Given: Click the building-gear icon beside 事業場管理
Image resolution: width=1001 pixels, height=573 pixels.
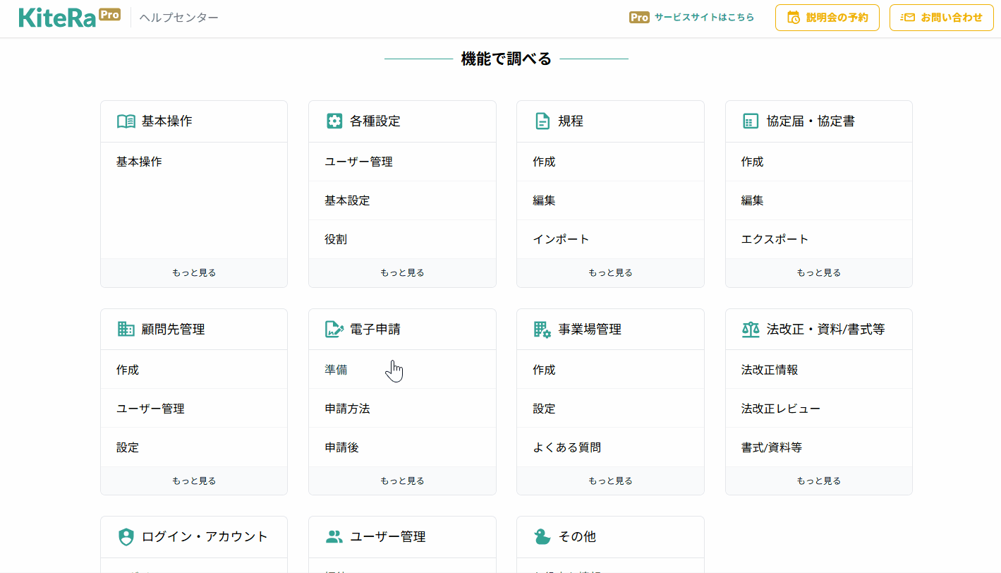Looking at the screenshot, I should point(542,329).
